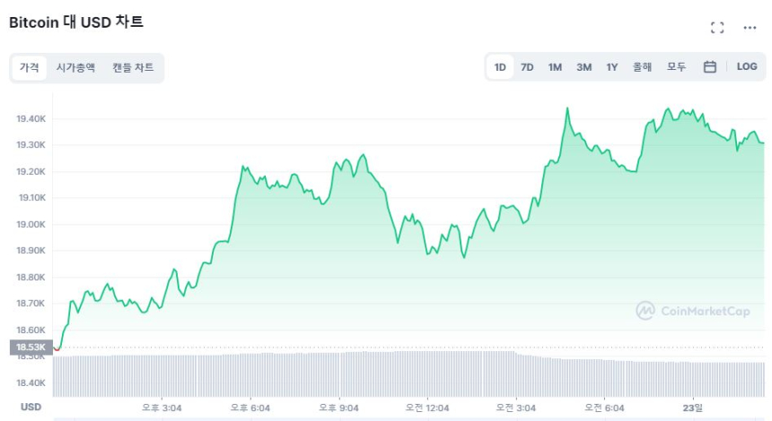Select the 올해 year-to-date range
Image resolution: width=772 pixels, height=421 pixels.
pyautogui.click(x=642, y=67)
